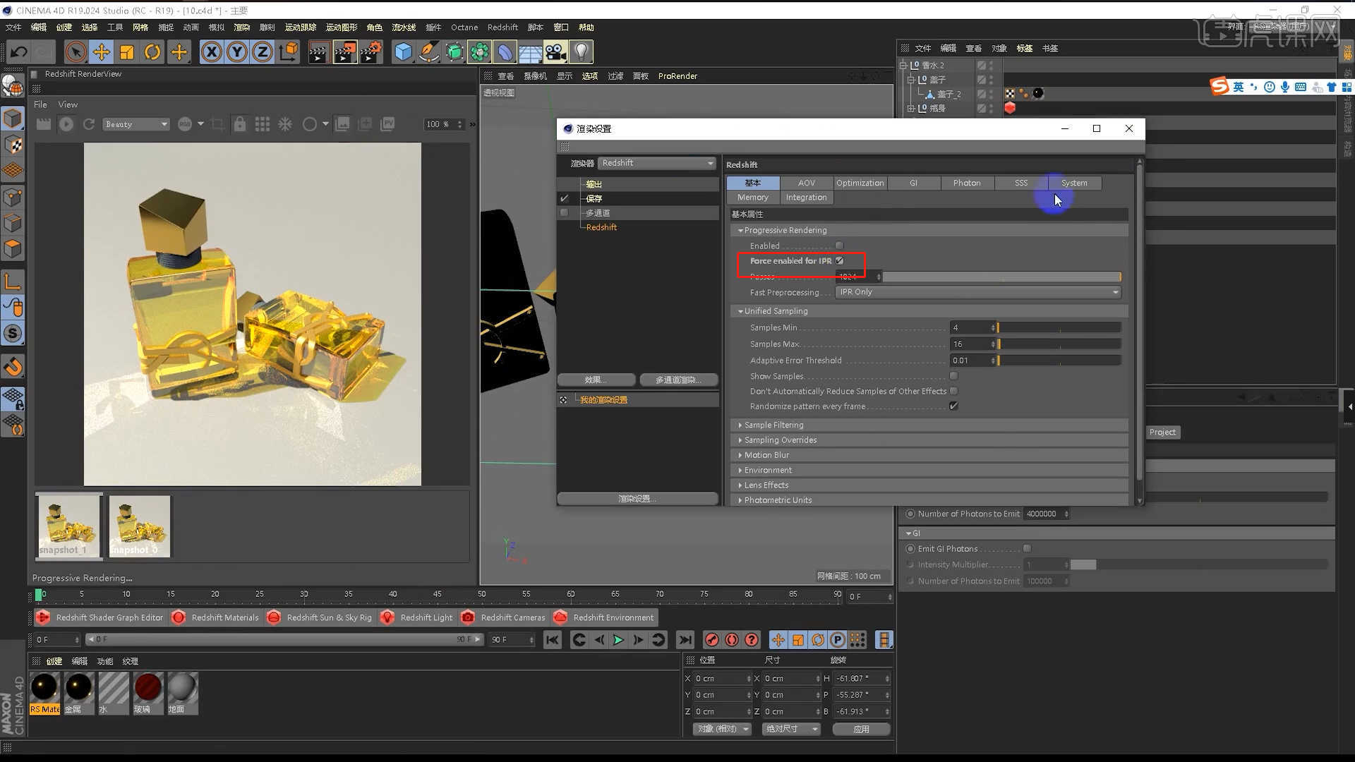Open the Fast Preprocessing IPR Only dropdown
Image resolution: width=1355 pixels, height=762 pixels.
977,292
